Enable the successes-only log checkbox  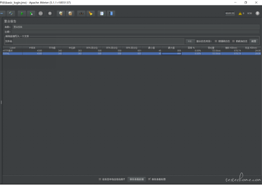click(234, 41)
